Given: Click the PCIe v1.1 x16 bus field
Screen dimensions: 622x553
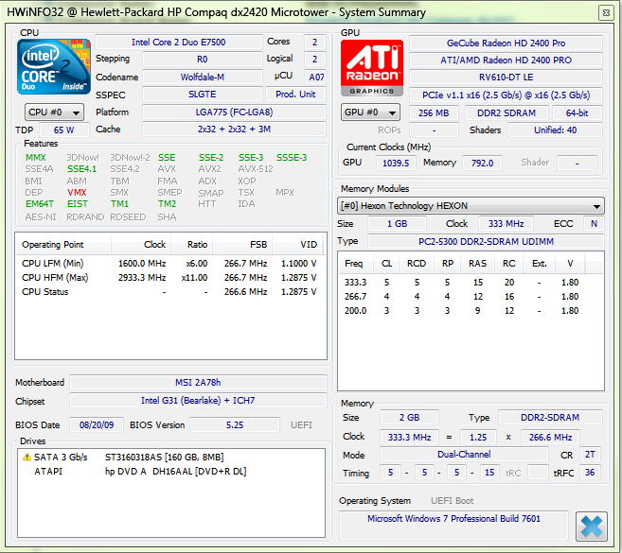Looking at the screenshot, I should [x=506, y=95].
